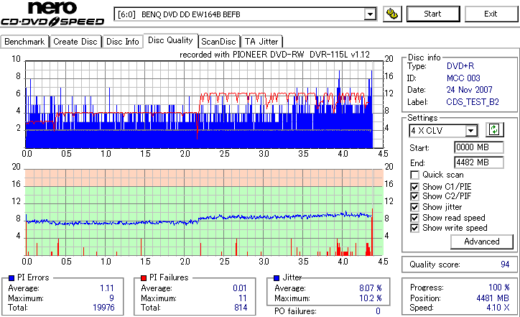Uncheck Show jitter option

click(414, 207)
